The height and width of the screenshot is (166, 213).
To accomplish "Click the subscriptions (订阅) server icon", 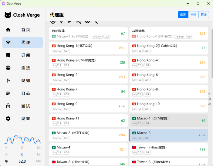I will pyautogui.click(x=8, y=55).
